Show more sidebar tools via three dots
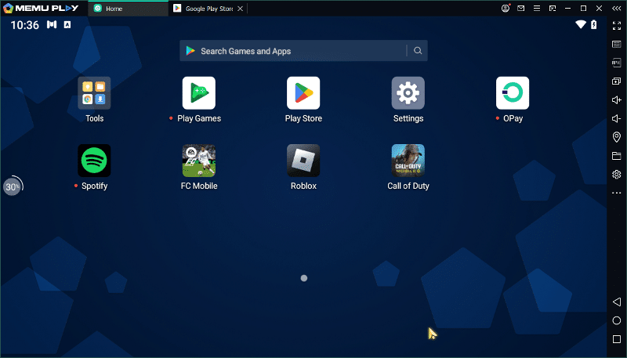This screenshot has width=627, height=358. [617, 193]
